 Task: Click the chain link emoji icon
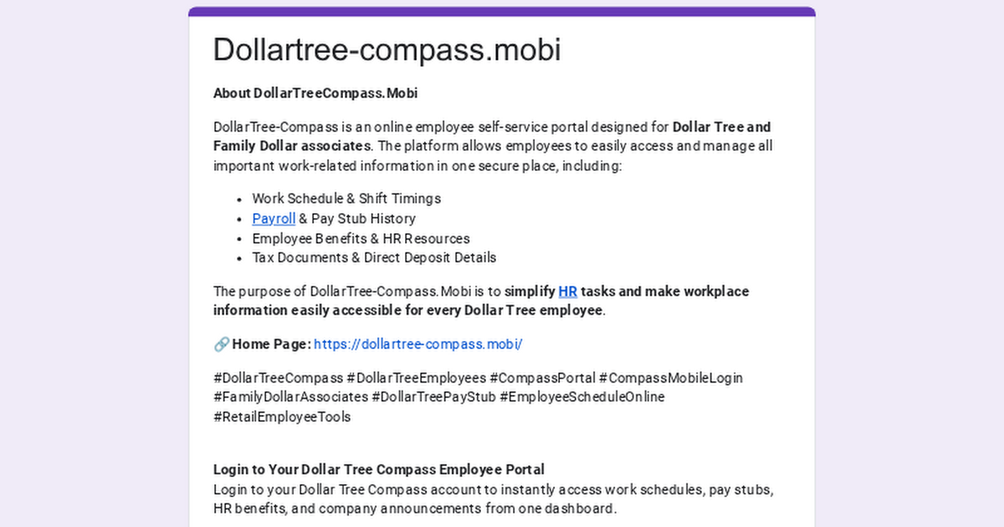coord(221,344)
